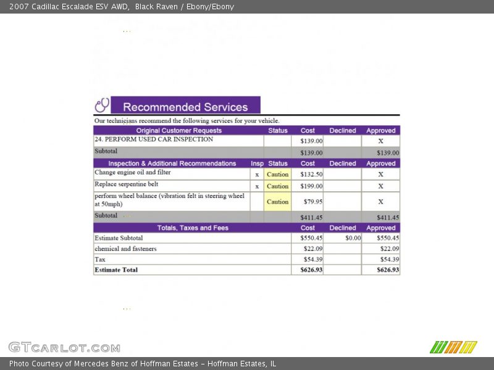Click the $411.45 subtotal in Approved column

[388, 218]
